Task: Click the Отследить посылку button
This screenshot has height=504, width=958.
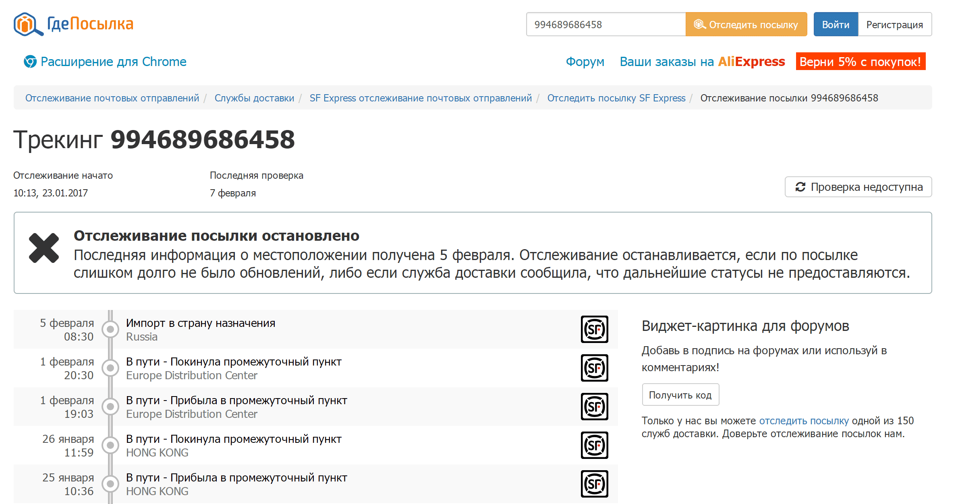Action: pyautogui.click(x=746, y=25)
